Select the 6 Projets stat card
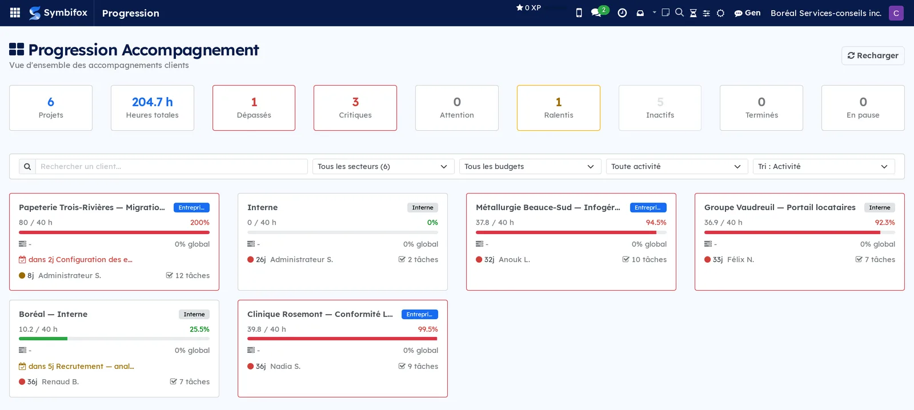This screenshot has height=410, width=914. tap(51, 108)
